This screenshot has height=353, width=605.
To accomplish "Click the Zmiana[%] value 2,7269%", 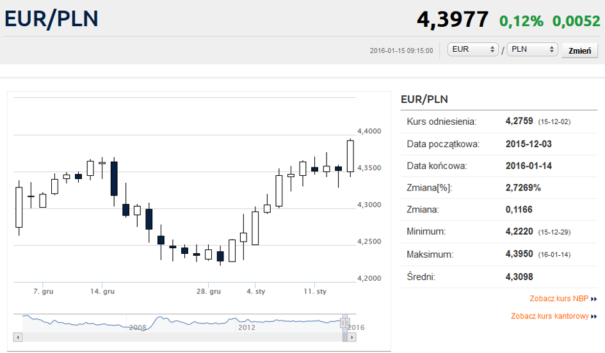I will [x=523, y=188].
